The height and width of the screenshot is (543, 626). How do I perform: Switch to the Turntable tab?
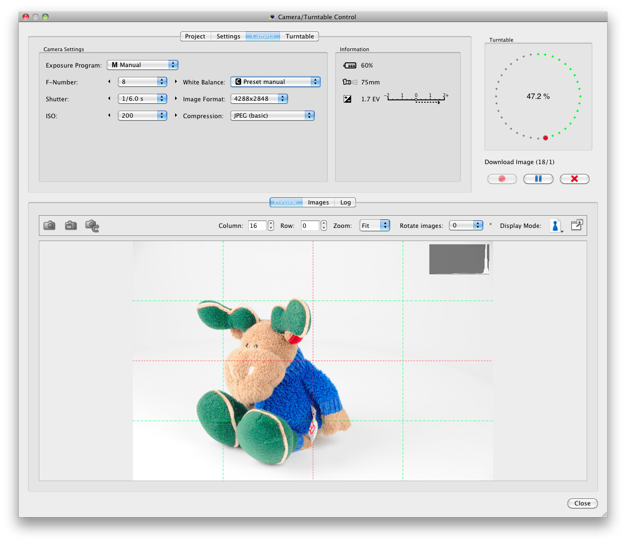[300, 36]
